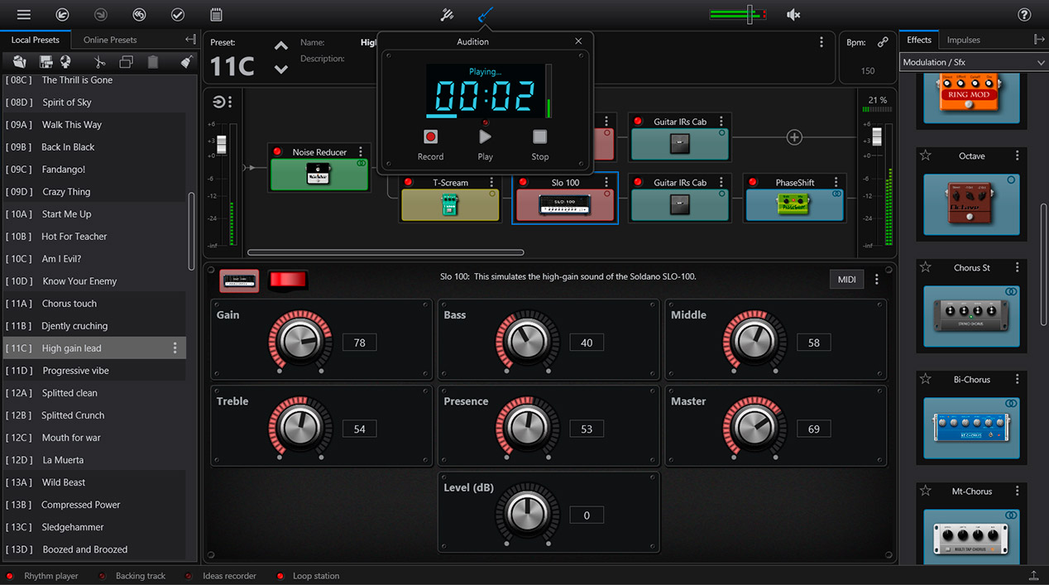1049x585 pixels.
Task: Switch to the Online Presets tab
Action: point(110,40)
